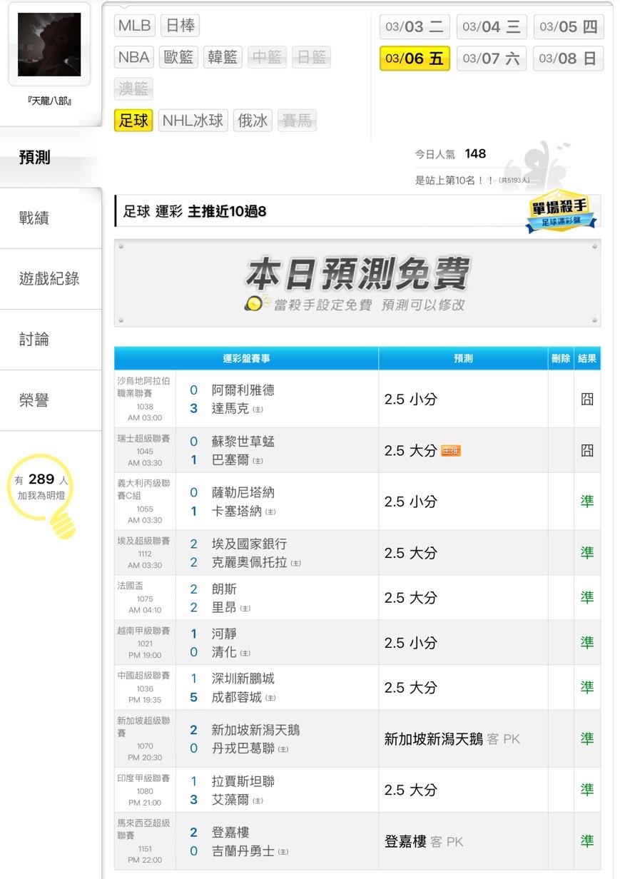This screenshot has height=879, width=620.
Task: Click the 準 result for 卡塞塔納 match
Action: point(587,502)
